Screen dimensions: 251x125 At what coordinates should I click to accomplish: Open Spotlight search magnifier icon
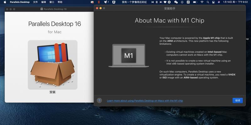pyautogui.click(x=208, y=2)
